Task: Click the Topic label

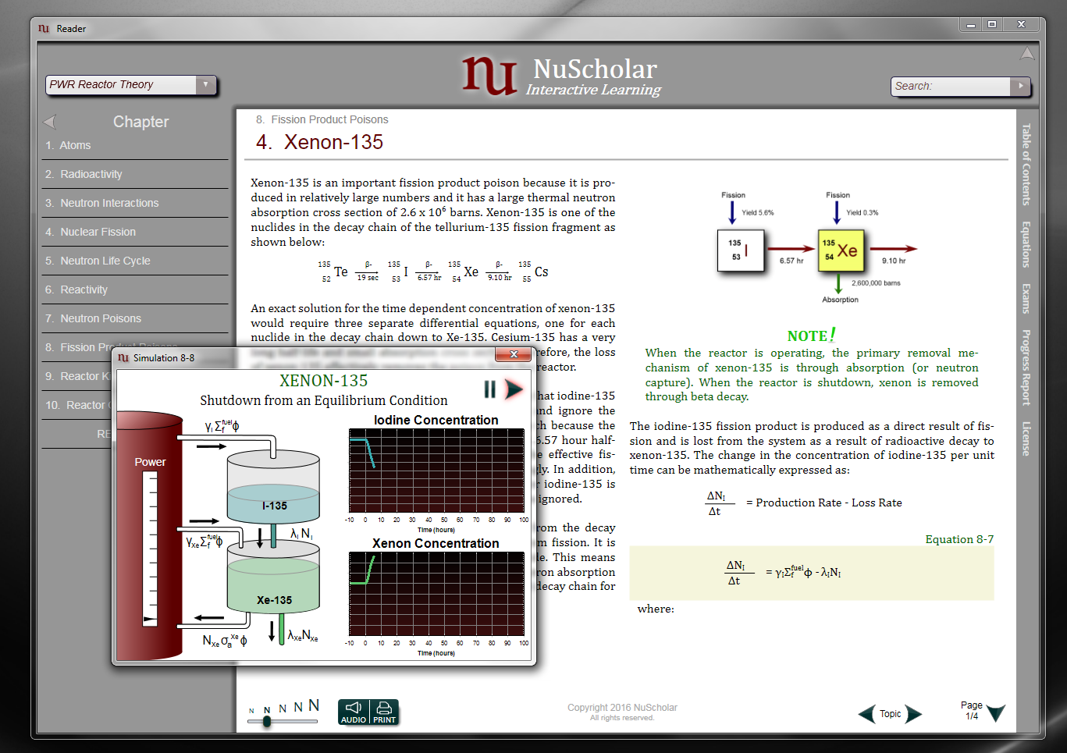Action: (x=890, y=714)
